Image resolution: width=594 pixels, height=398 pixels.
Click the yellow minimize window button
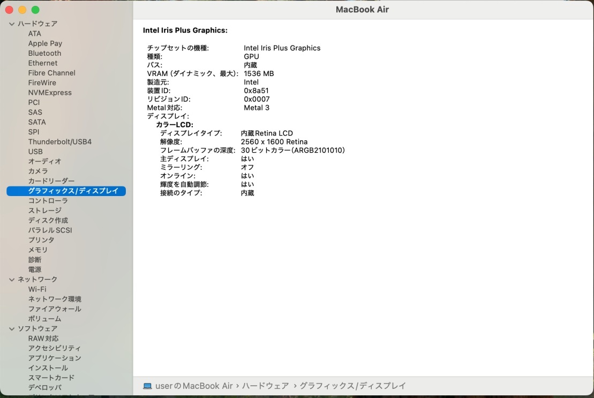[x=22, y=10]
